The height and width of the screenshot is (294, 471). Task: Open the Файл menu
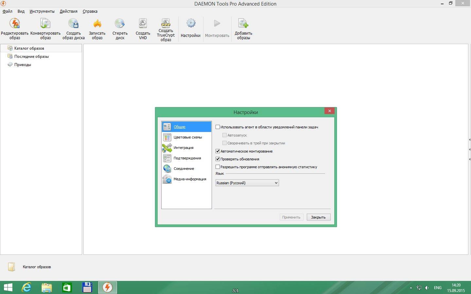point(8,11)
